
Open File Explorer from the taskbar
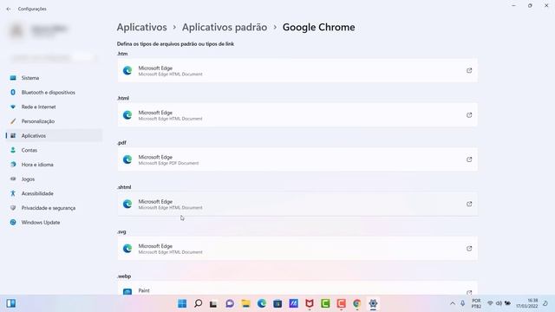[245, 303]
